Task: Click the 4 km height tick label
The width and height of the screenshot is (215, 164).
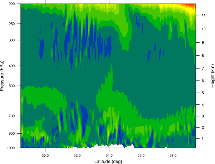Action: pos(203,105)
